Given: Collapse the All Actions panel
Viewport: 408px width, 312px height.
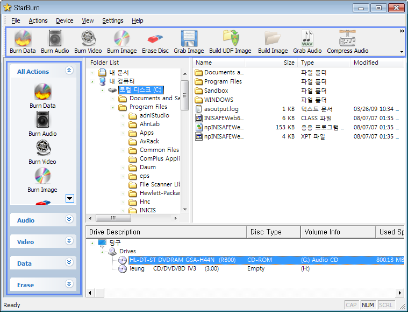Looking at the screenshot, I should click(69, 71).
